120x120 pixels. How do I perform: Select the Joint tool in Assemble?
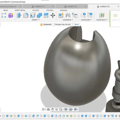pyautogui.click(x=68, y=15)
